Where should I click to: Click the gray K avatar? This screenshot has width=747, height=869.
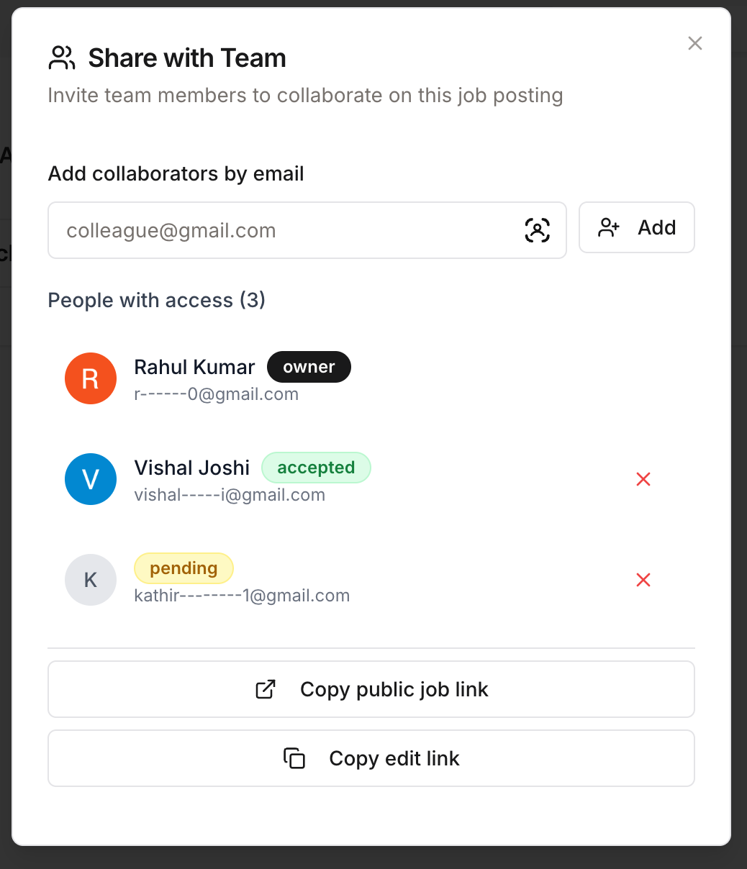[x=91, y=580]
